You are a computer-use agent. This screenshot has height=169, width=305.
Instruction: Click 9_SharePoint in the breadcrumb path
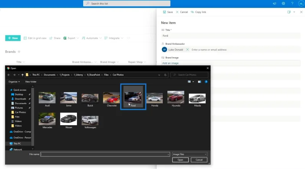click(93, 75)
